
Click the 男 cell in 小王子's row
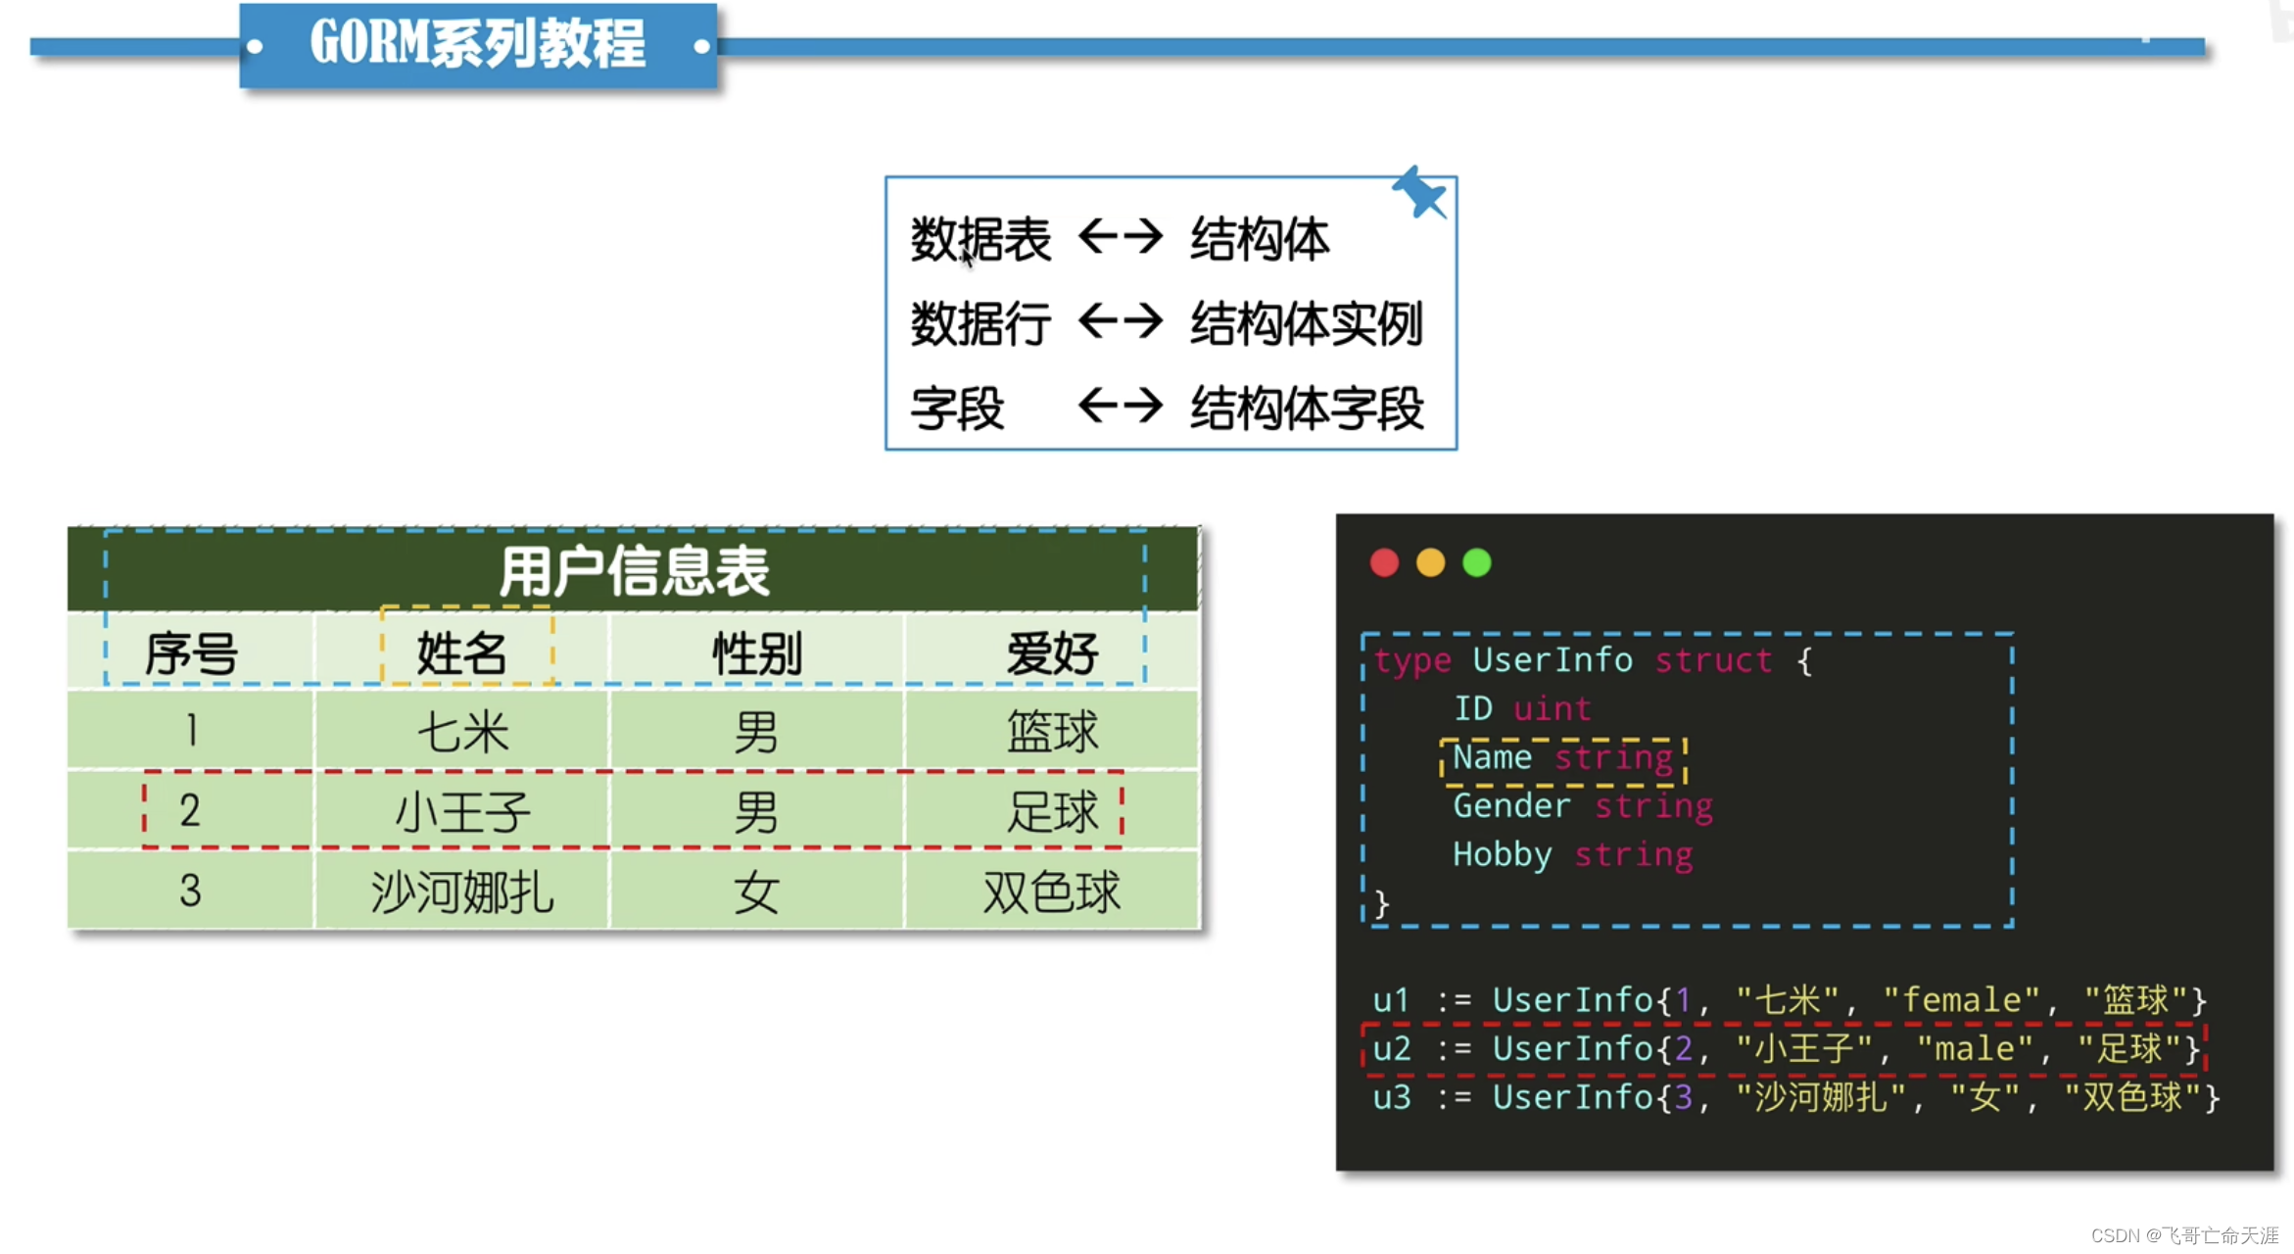click(756, 811)
